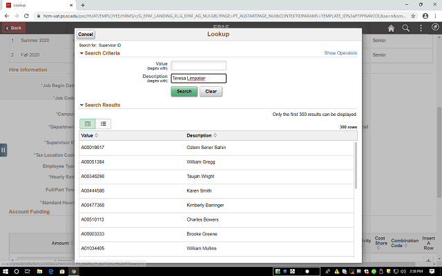Click the page vertical scrollbar behind dialog
Viewport: 442px width, 276px height.
tap(439, 152)
